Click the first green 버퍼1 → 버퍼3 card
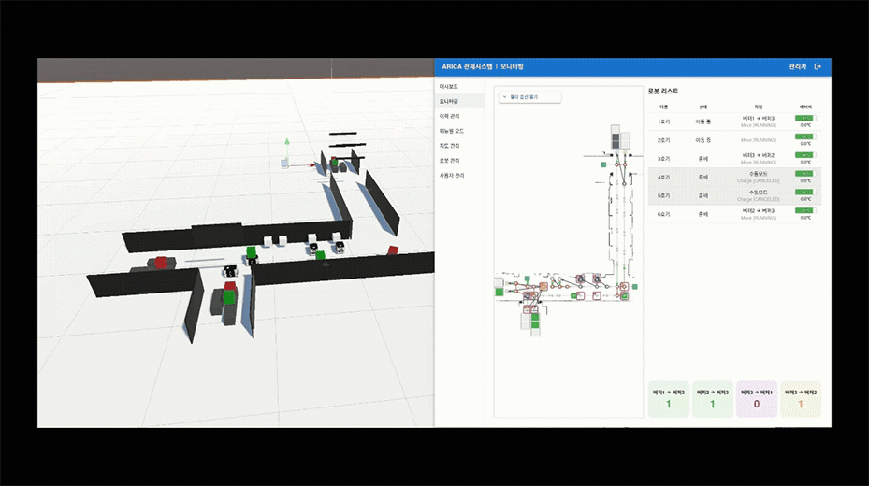The height and width of the screenshot is (486, 869). (669, 399)
